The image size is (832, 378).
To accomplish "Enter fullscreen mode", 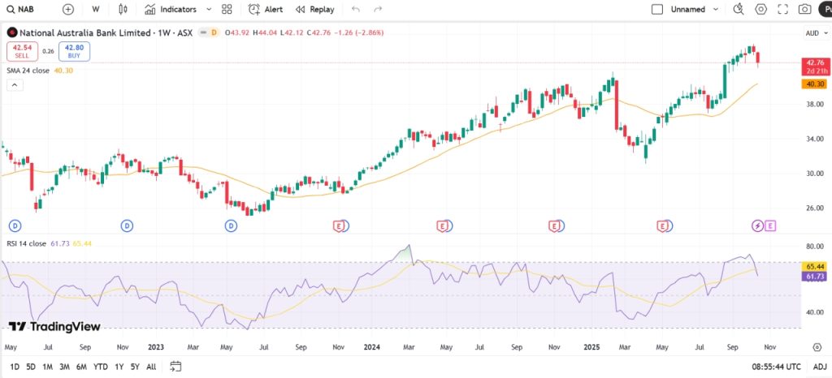I will (783, 10).
